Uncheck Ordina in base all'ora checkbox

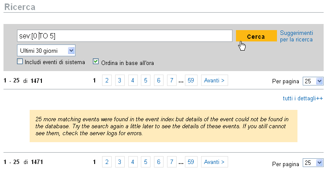[96, 61]
